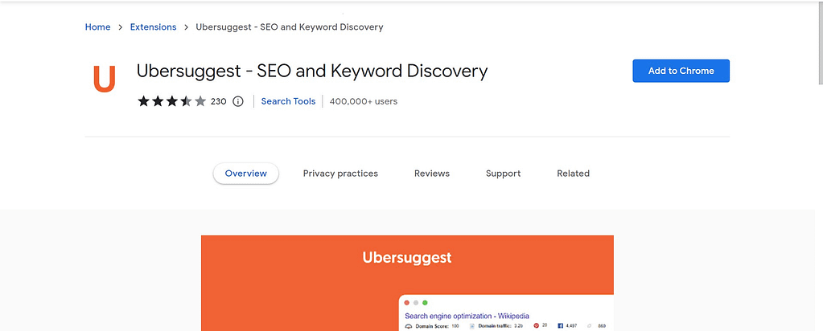Click the Wikipedia search result in preview
The image size is (823, 331).
467,316
